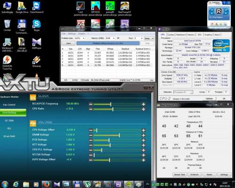Viewport: 235px width, 188px height.
Task: Click the XTU Voltage section icon
Action: pyautogui.click(x=33, y=124)
